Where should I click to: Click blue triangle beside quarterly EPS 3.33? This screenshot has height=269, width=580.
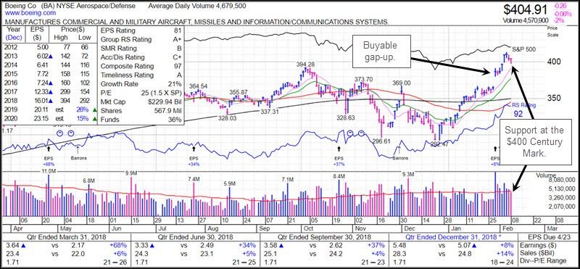pos(152,246)
